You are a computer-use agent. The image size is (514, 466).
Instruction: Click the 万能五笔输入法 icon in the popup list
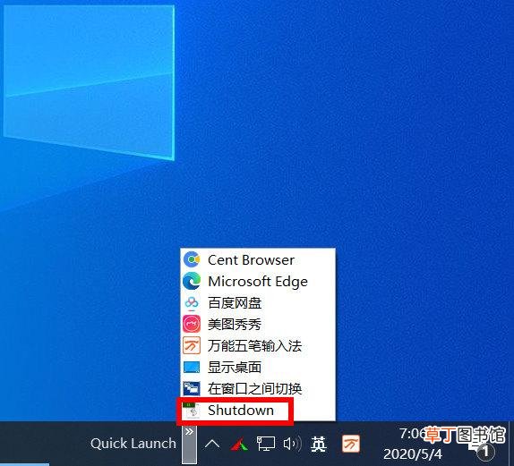click(192, 345)
